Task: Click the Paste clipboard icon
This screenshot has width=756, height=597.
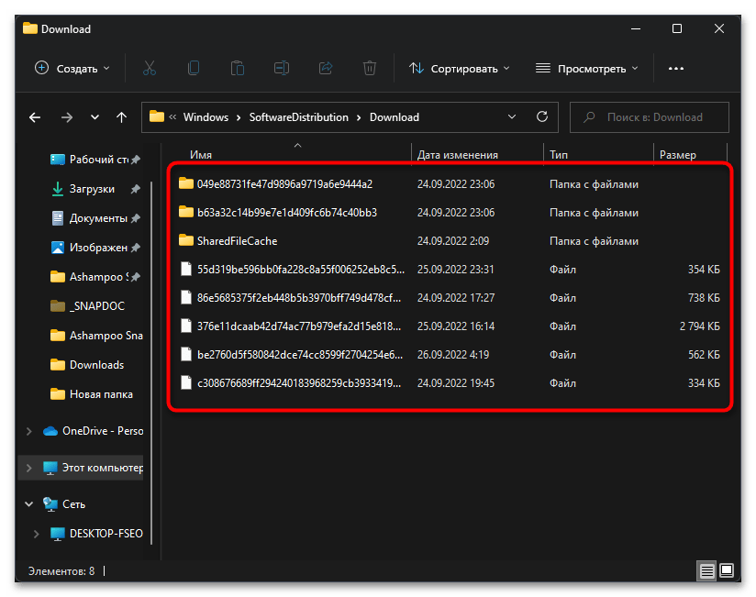Action: tap(238, 69)
